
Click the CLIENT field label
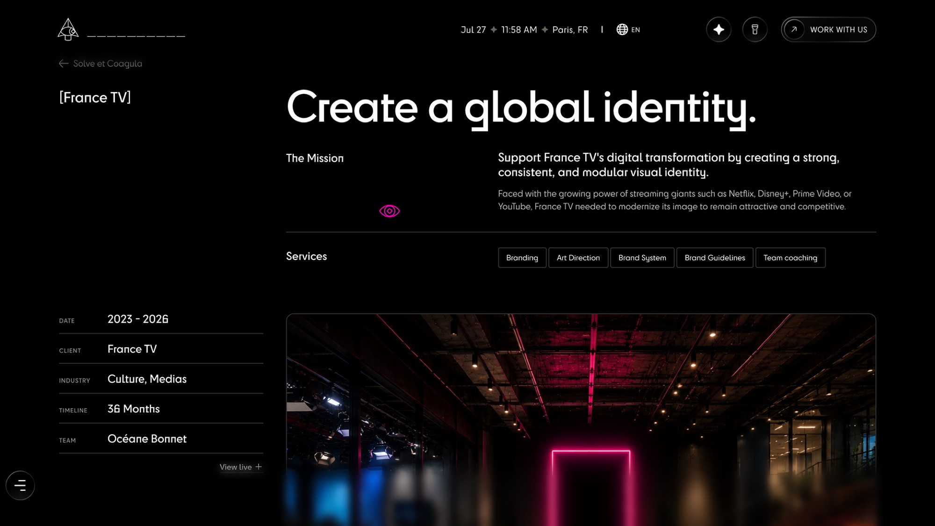tap(70, 351)
